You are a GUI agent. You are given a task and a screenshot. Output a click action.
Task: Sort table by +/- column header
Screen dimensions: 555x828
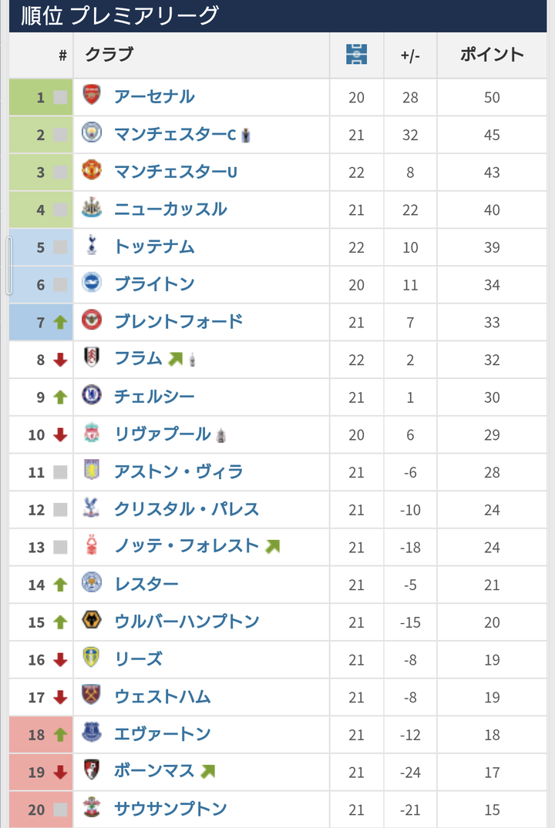coord(410,55)
